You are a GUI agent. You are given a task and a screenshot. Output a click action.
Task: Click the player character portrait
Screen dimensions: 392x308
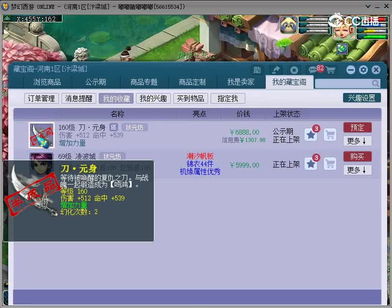tap(344, 30)
